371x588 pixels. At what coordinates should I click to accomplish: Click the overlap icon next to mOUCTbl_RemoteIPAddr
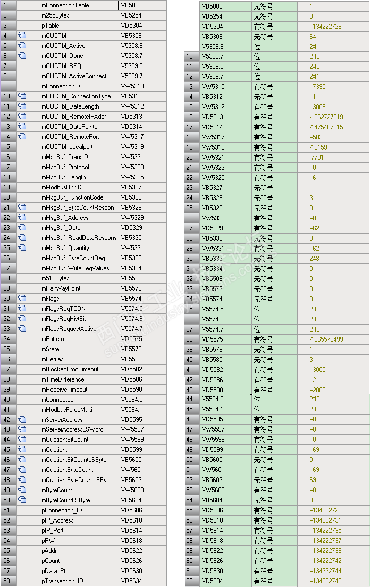pyautogui.click(x=22, y=117)
